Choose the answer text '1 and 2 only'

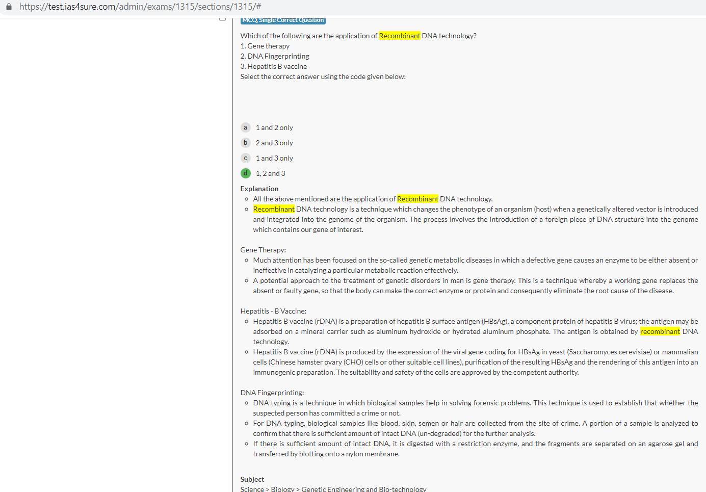pyautogui.click(x=274, y=127)
